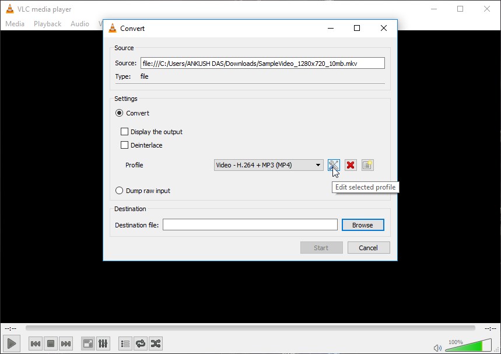Screen dimensions: 501x354
Task: Open the Media menu
Action: point(15,24)
